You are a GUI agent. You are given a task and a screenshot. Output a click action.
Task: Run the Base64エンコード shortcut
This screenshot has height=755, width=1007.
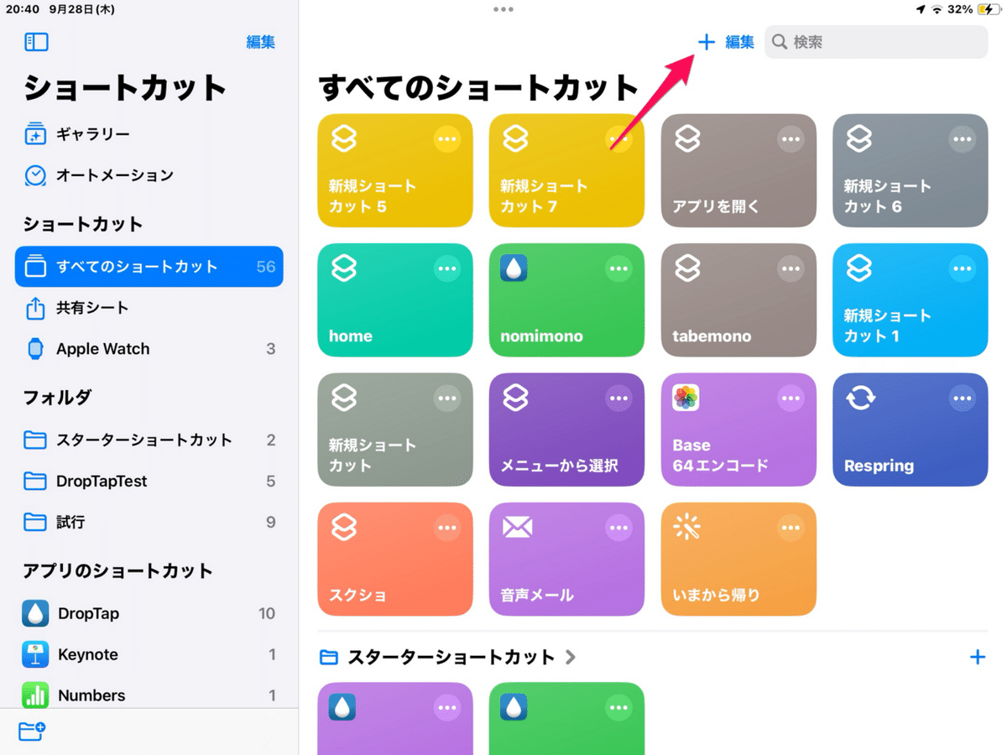pyautogui.click(x=738, y=430)
